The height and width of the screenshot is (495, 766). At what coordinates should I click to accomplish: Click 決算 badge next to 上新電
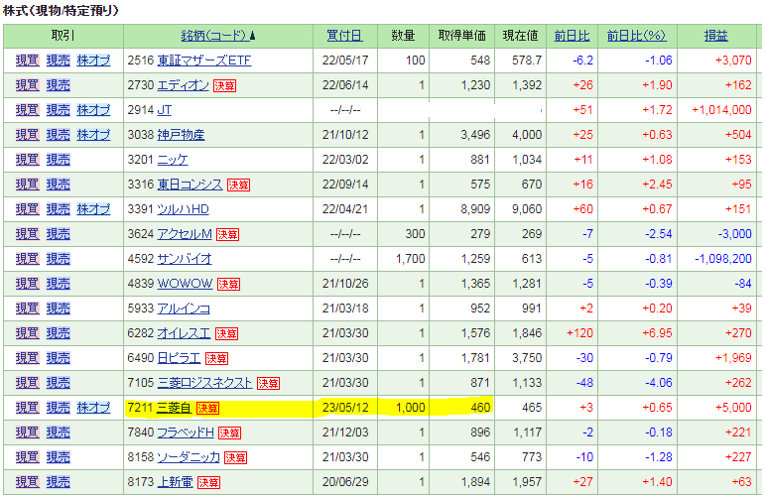coord(208,483)
